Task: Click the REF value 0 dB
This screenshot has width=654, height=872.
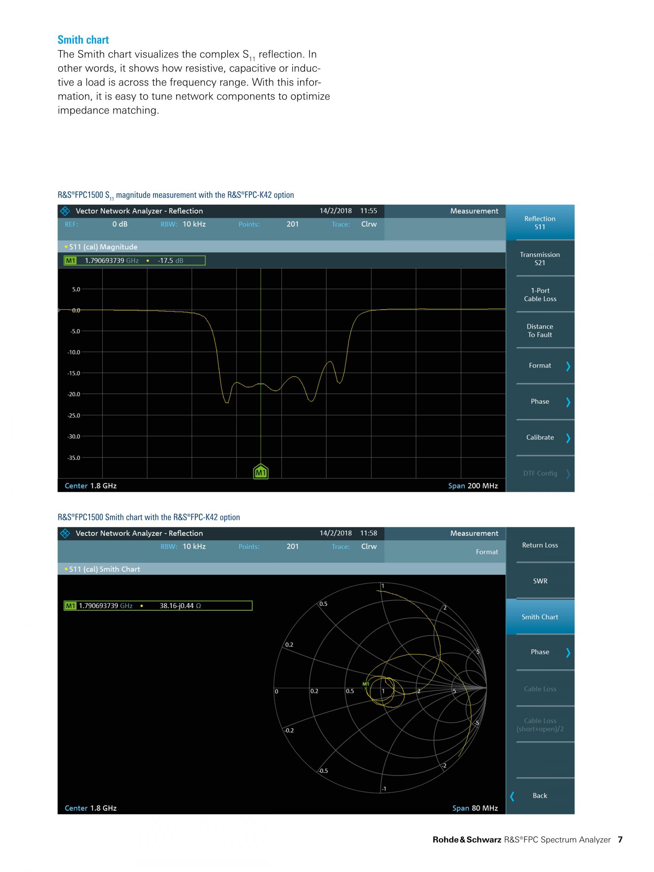Action: (120, 224)
